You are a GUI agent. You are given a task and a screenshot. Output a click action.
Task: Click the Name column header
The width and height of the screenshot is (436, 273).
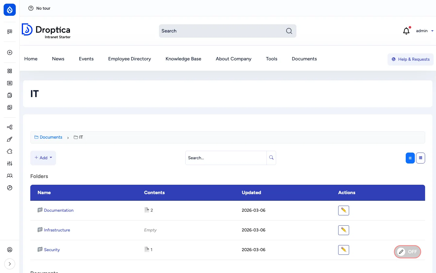pyautogui.click(x=44, y=193)
